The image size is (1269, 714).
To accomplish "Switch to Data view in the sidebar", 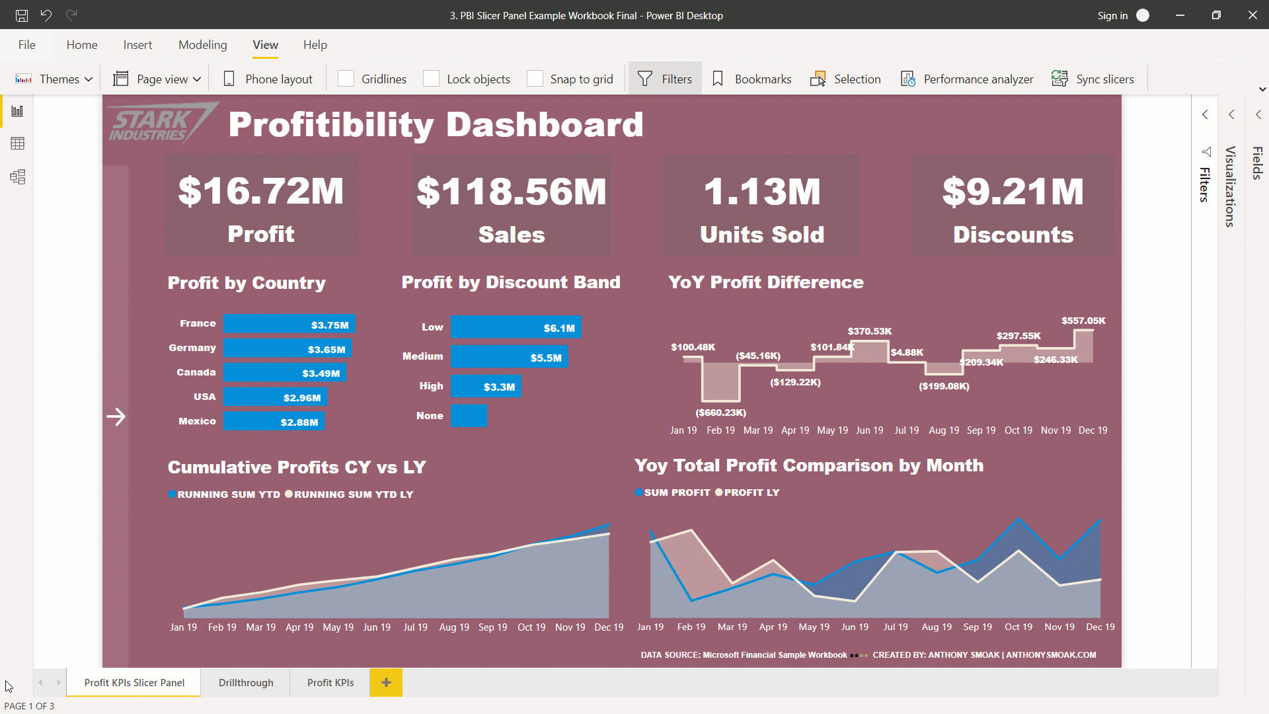I will 17,143.
